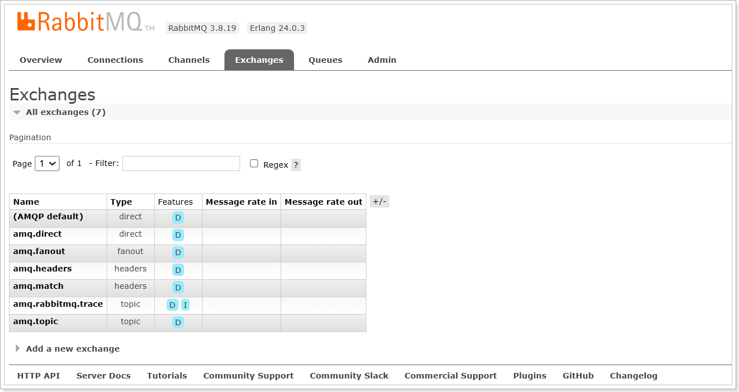
Task: Click the Erlang 24.0.3 version label
Action: click(x=277, y=28)
